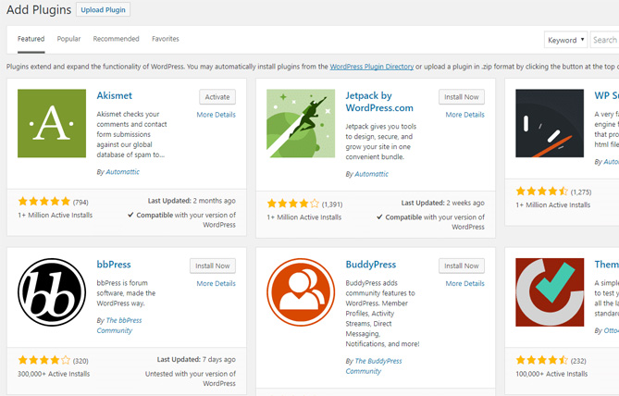Screen dimensions: 619x396
Task: Click the bbPress logo icon
Action: tap(52, 292)
